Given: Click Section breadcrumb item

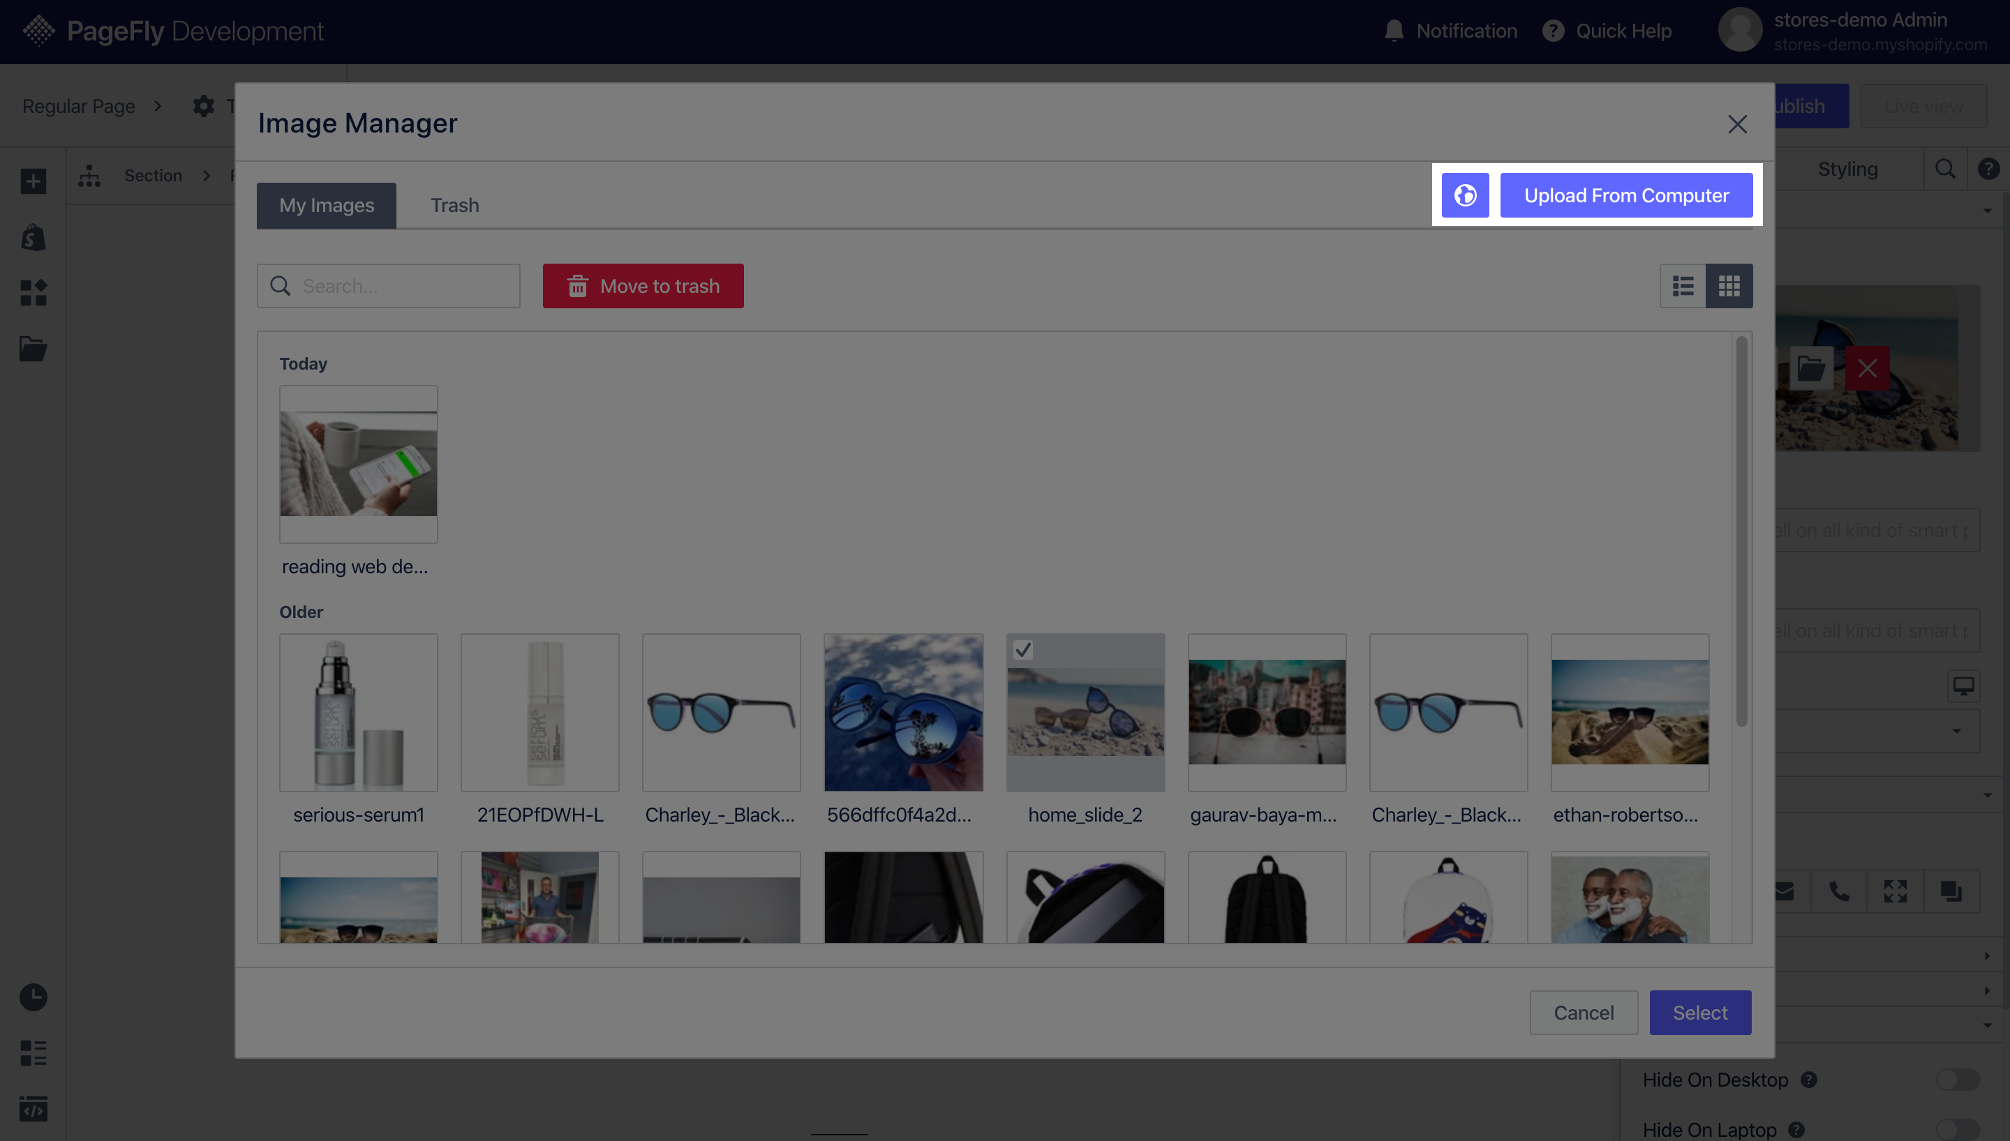Looking at the screenshot, I should [153, 176].
